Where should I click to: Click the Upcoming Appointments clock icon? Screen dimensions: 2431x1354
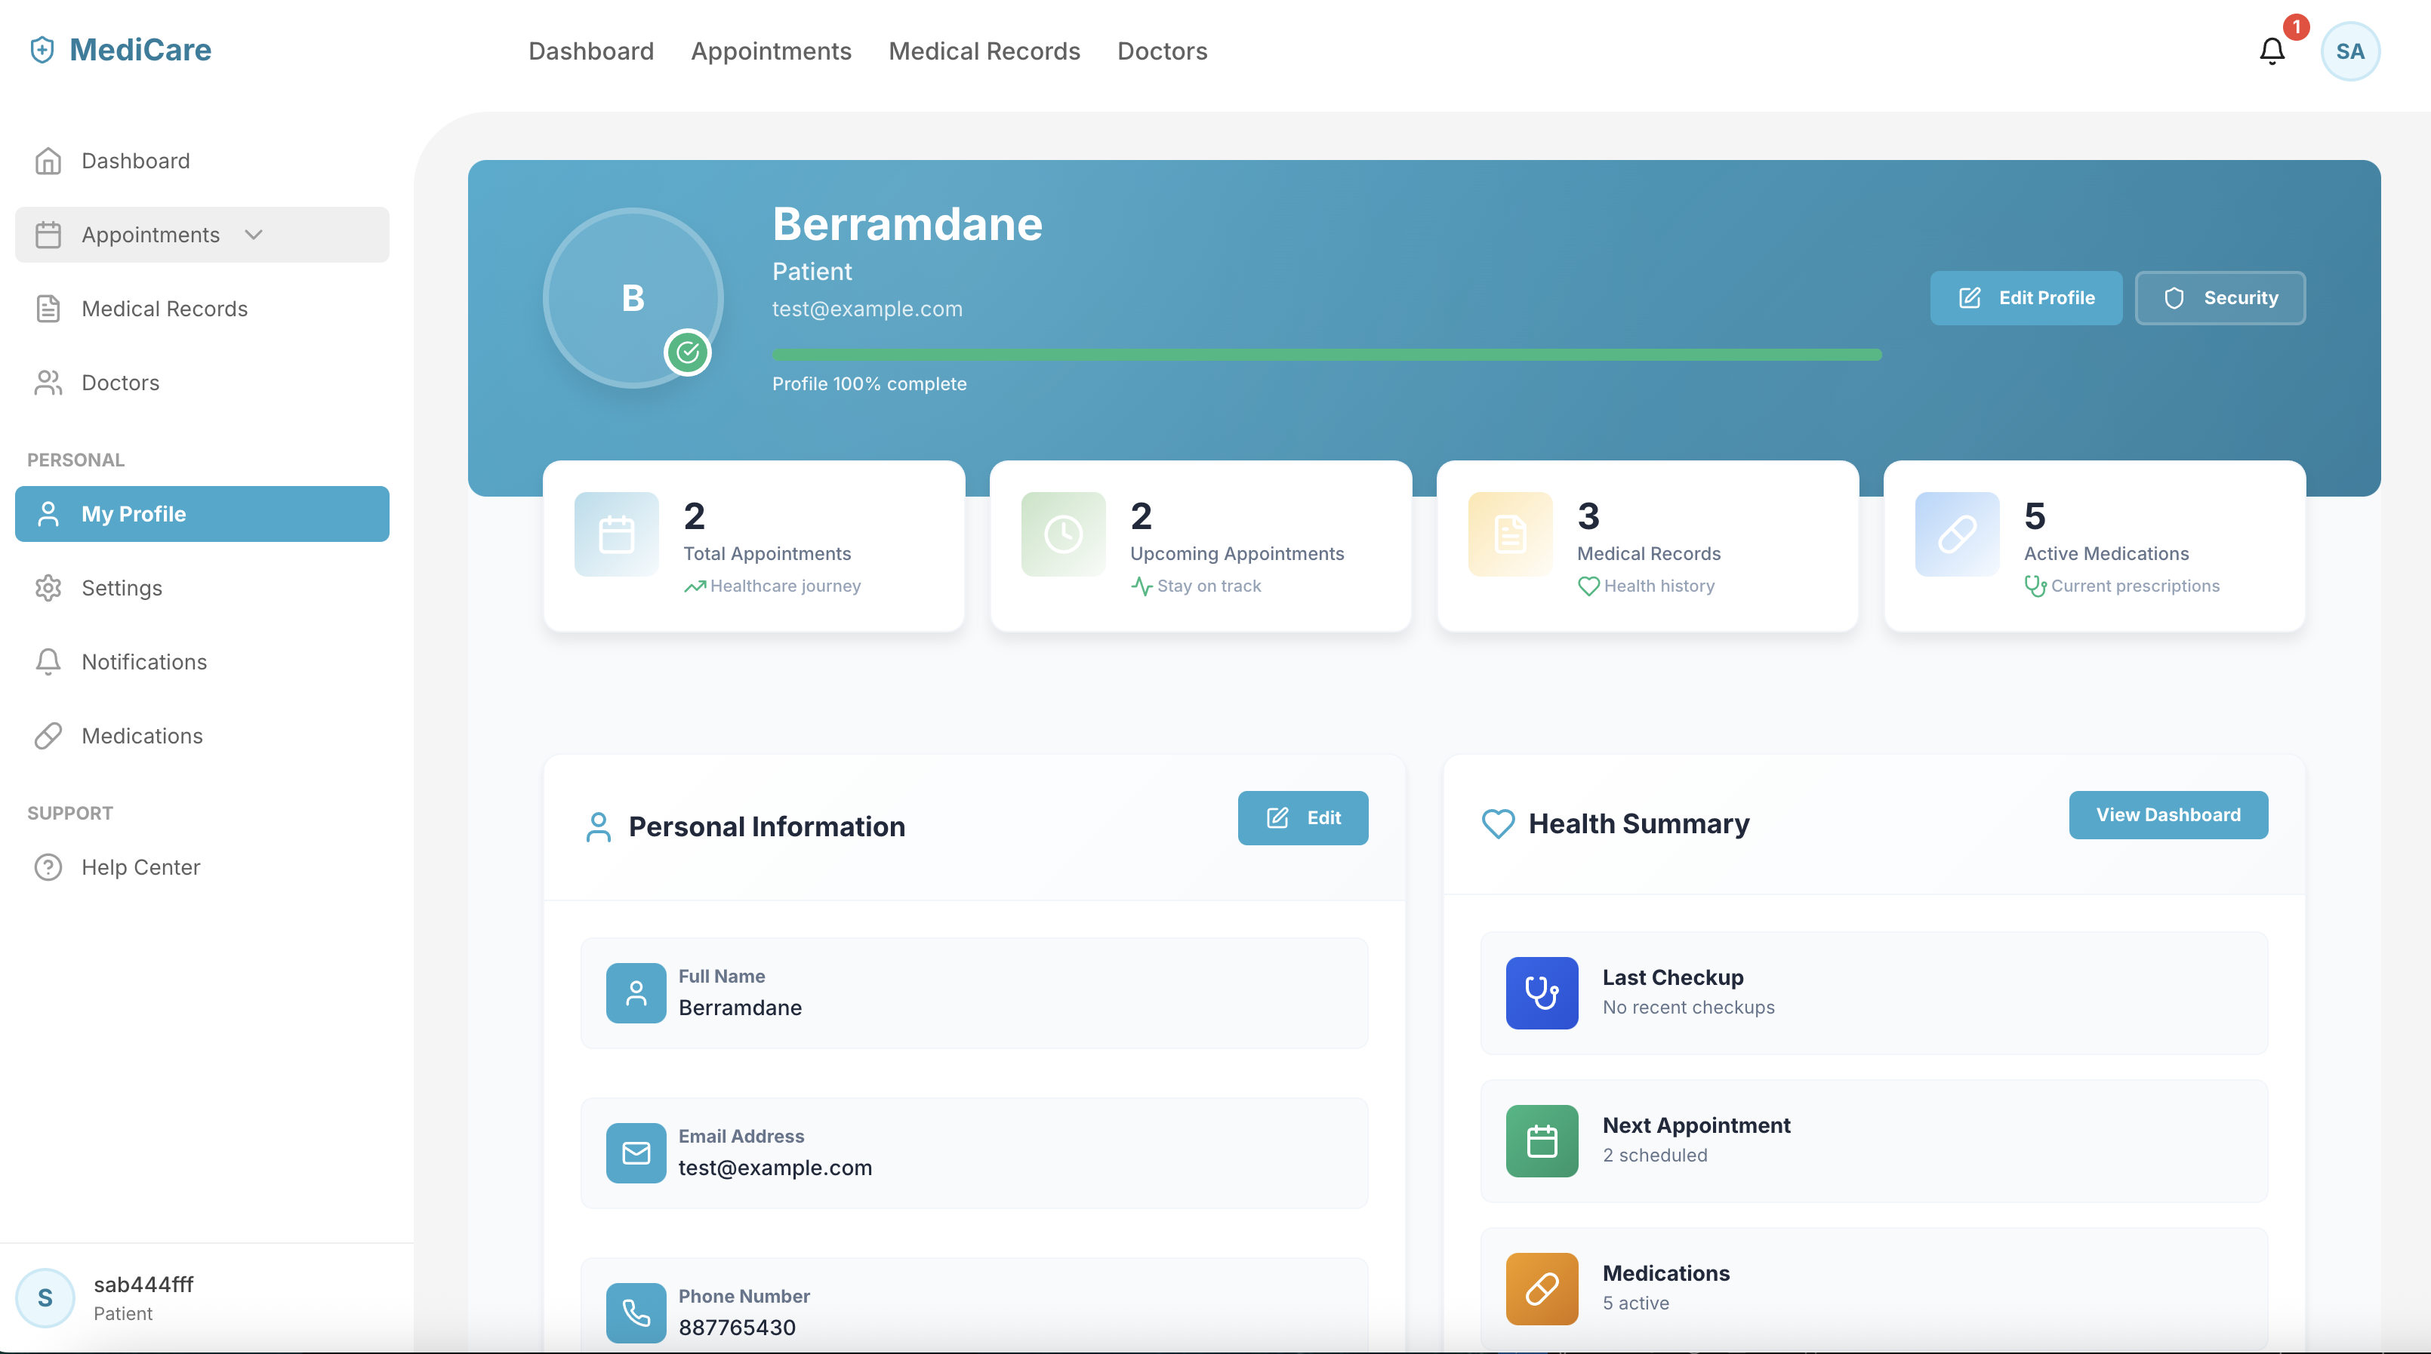click(1063, 534)
